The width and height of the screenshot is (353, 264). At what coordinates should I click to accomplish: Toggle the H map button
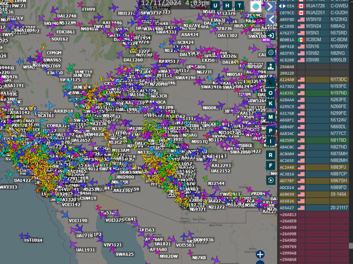(x=227, y=5)
